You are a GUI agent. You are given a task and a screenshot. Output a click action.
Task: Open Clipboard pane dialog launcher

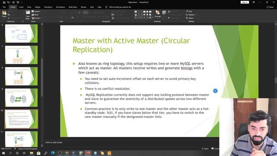(x=23, y=21)
